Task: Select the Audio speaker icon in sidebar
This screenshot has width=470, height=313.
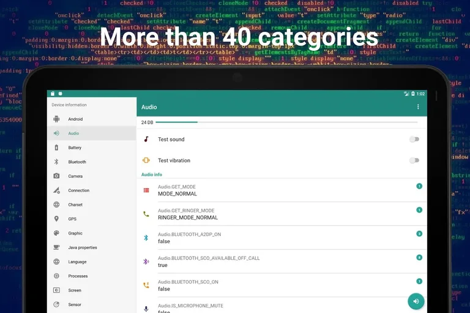Action: click(x=56, y=134)
